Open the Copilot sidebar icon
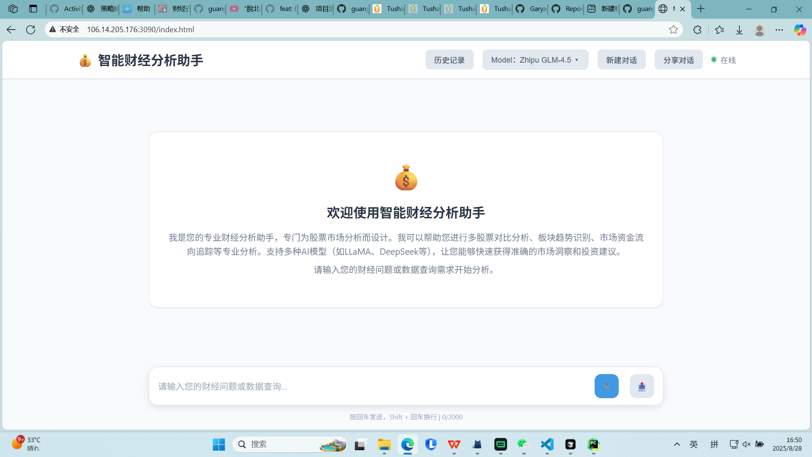The image size is (812, 457). click(x=799, y=30)
